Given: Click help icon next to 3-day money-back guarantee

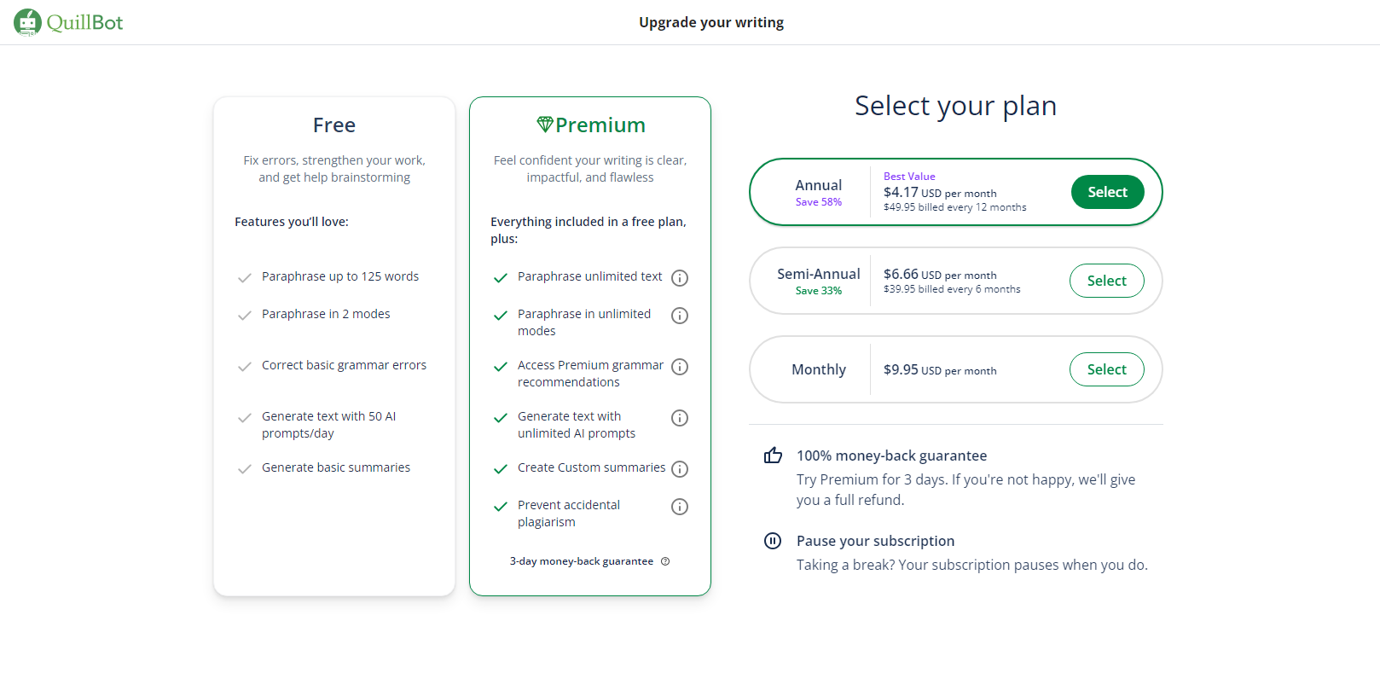Looking at the screenshot, I should tap(665, 561).
